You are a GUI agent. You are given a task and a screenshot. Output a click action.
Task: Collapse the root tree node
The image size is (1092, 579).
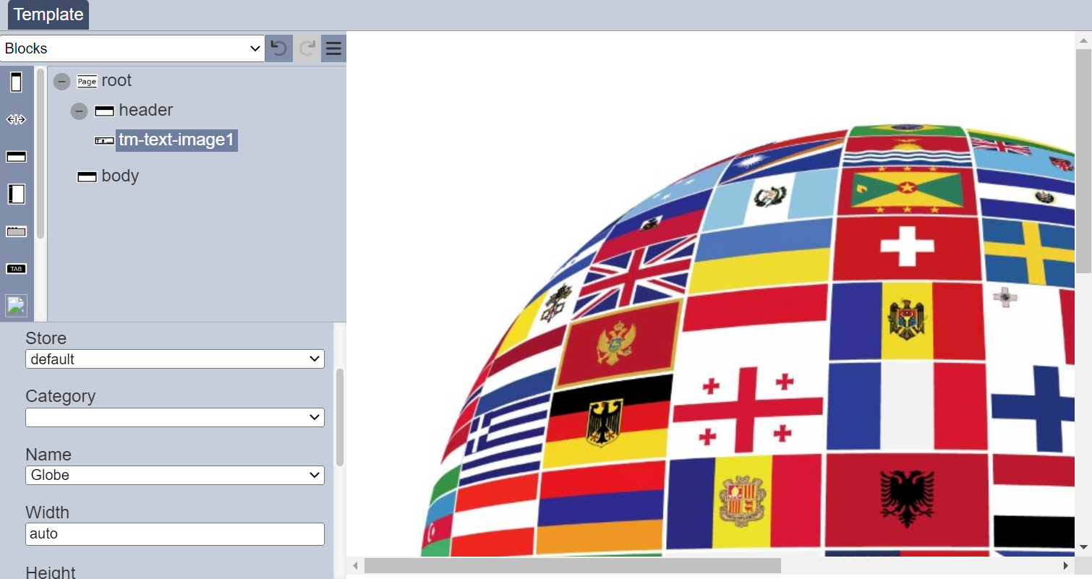[x=62, y=82]
